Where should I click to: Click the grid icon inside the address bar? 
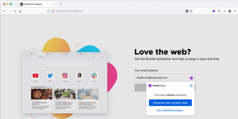point(187,11)
